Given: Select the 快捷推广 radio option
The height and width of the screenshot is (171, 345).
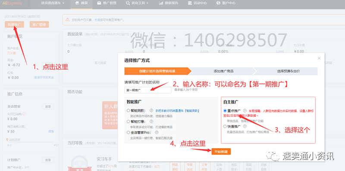Looking at the screenshot, I should point(225,126).
